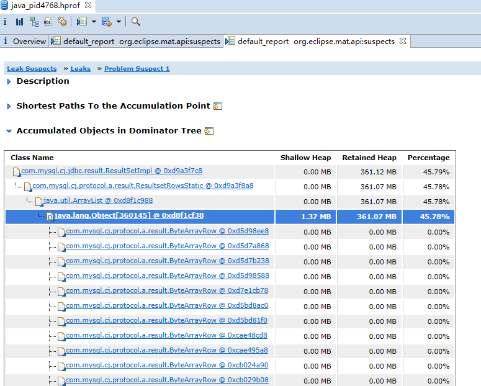Screen dimensions: 481x386
Task: Click the 1.37 MB shallow heap cell
Action: [x=306, y=217]
